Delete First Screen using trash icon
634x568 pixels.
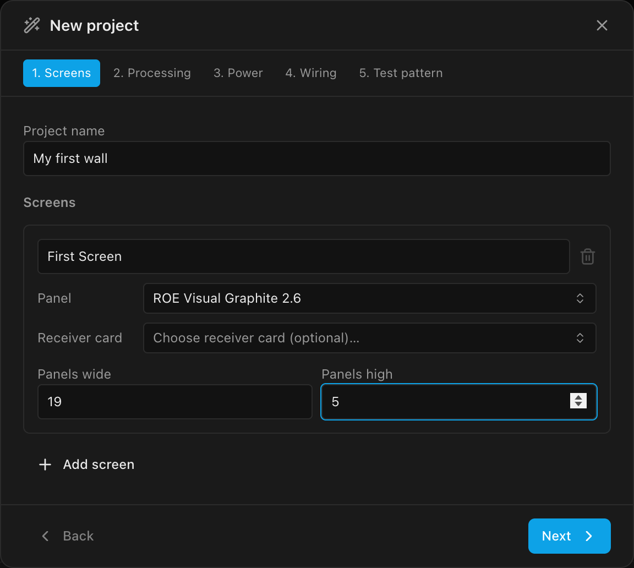point(588,256)
